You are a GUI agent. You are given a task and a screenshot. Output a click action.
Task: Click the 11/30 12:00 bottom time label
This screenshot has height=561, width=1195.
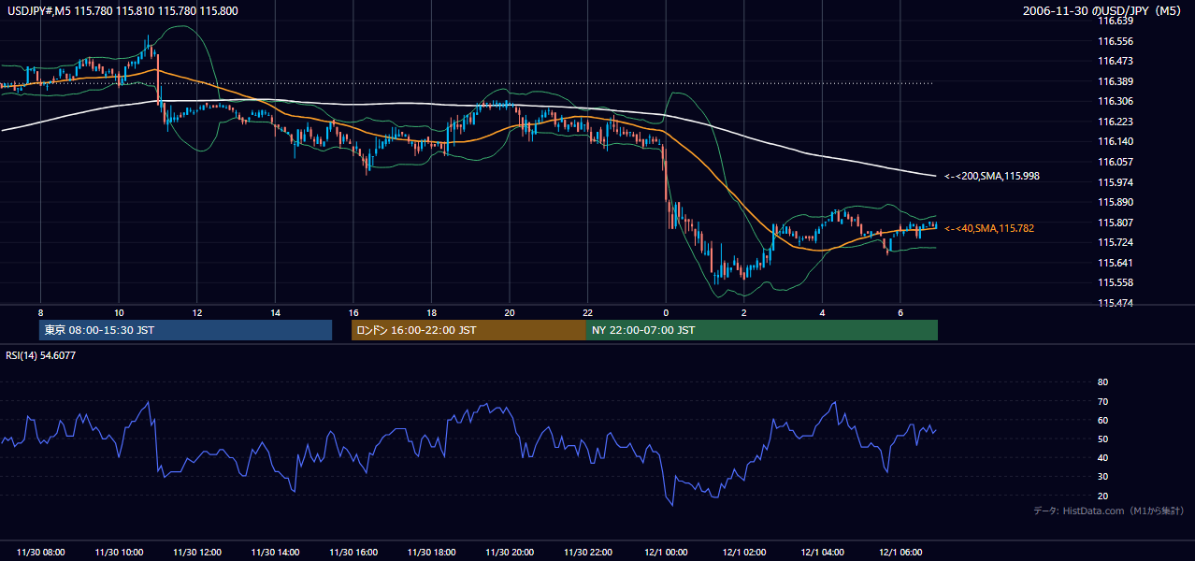coord(197,552)
